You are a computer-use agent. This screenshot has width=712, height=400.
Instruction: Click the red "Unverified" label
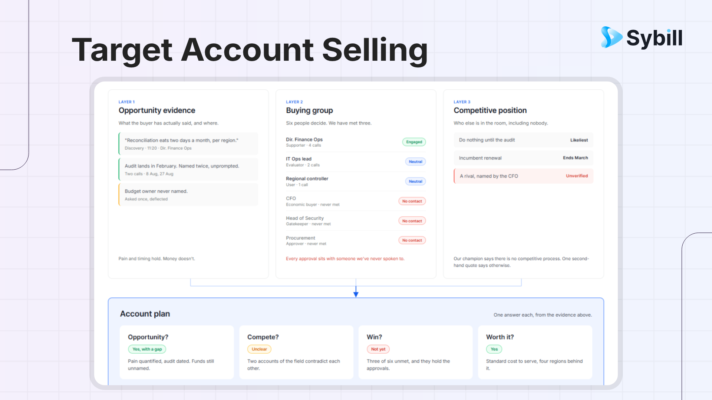tap(577, 176)
